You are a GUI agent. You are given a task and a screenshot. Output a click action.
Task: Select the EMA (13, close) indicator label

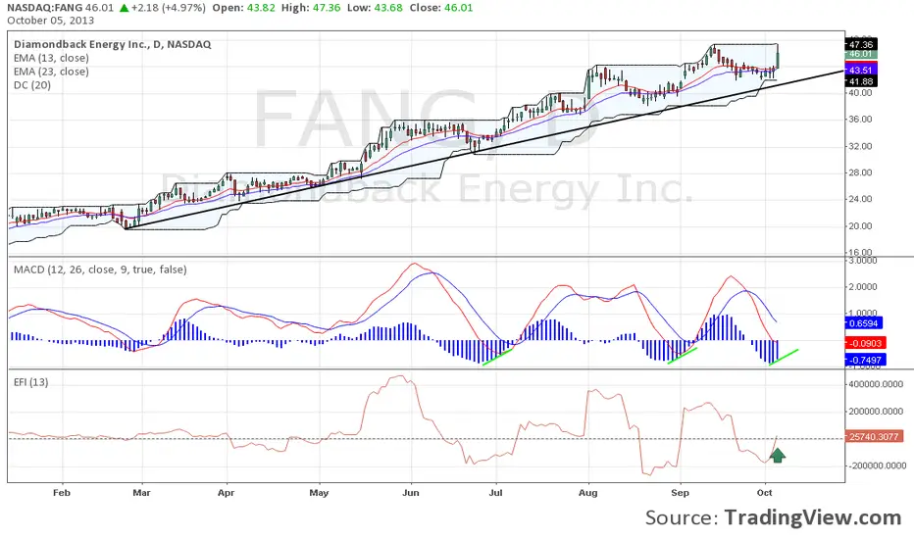(51, 58)
